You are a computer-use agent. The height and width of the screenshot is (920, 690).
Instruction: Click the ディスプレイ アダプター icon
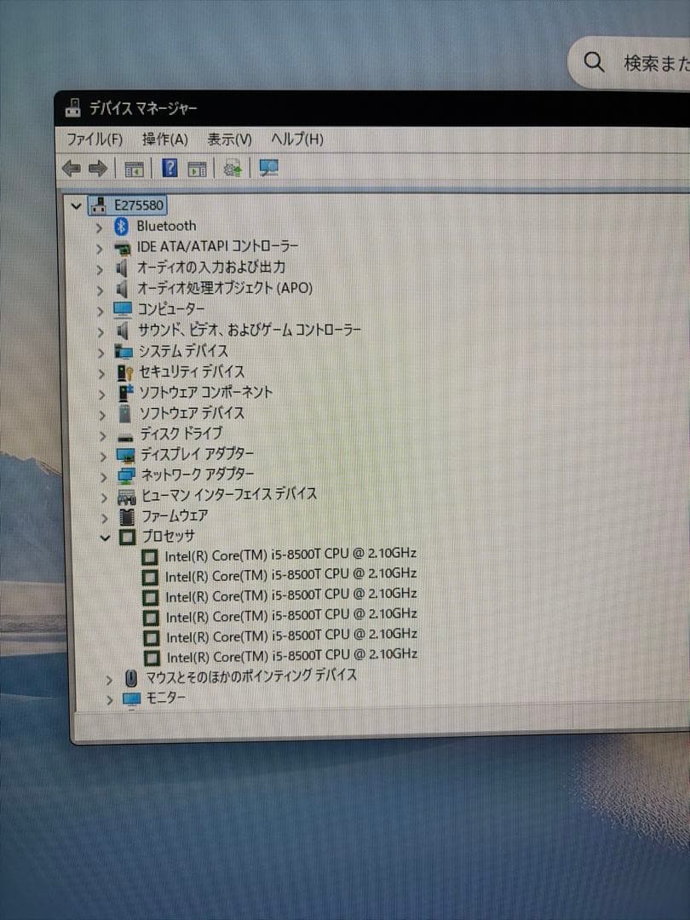click(126, 455)
